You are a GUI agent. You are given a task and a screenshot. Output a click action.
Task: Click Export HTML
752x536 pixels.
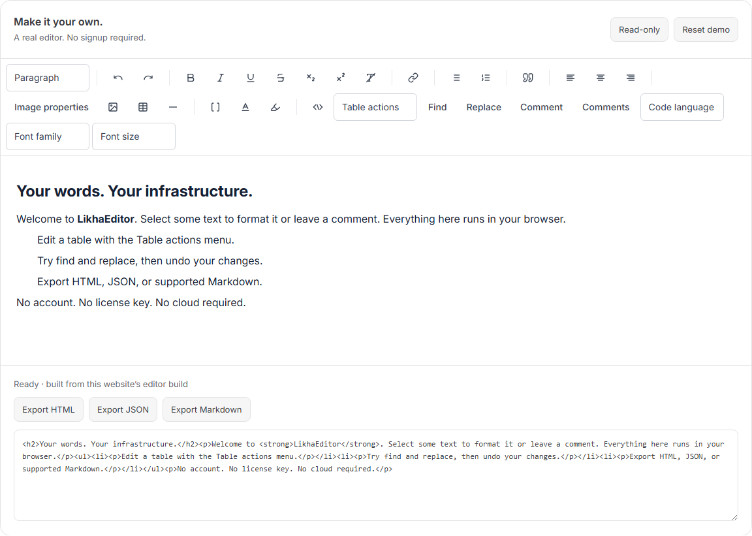click(x=48, y=409)
